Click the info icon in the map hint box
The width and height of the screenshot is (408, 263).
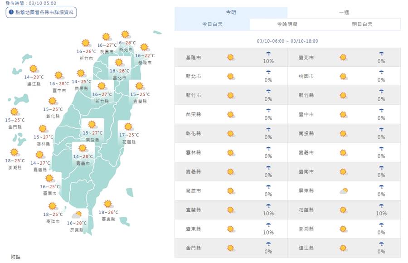11,12
